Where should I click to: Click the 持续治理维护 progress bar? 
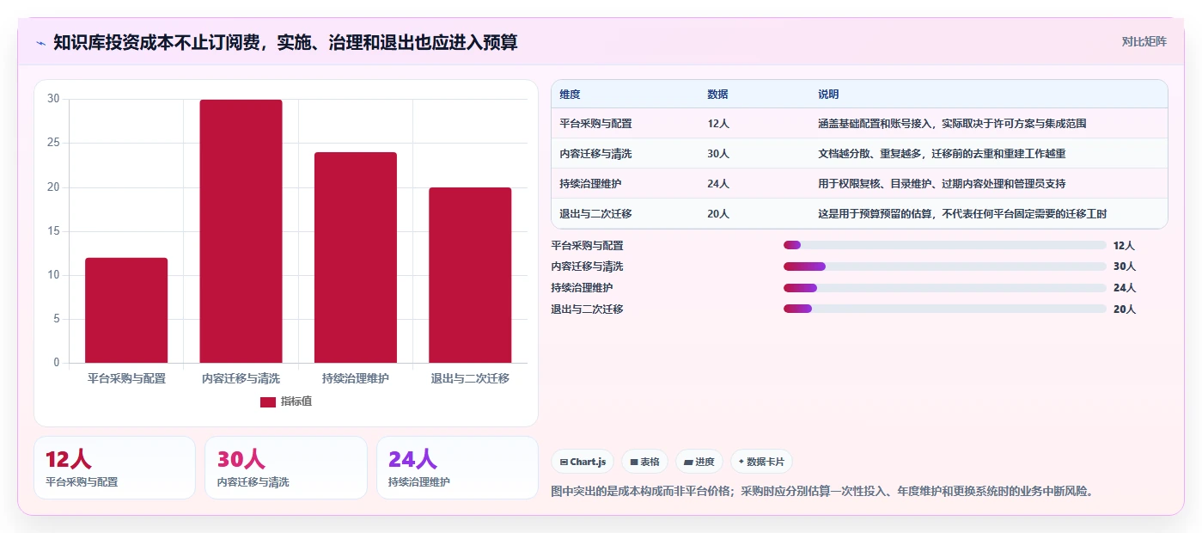coord(945,288)
